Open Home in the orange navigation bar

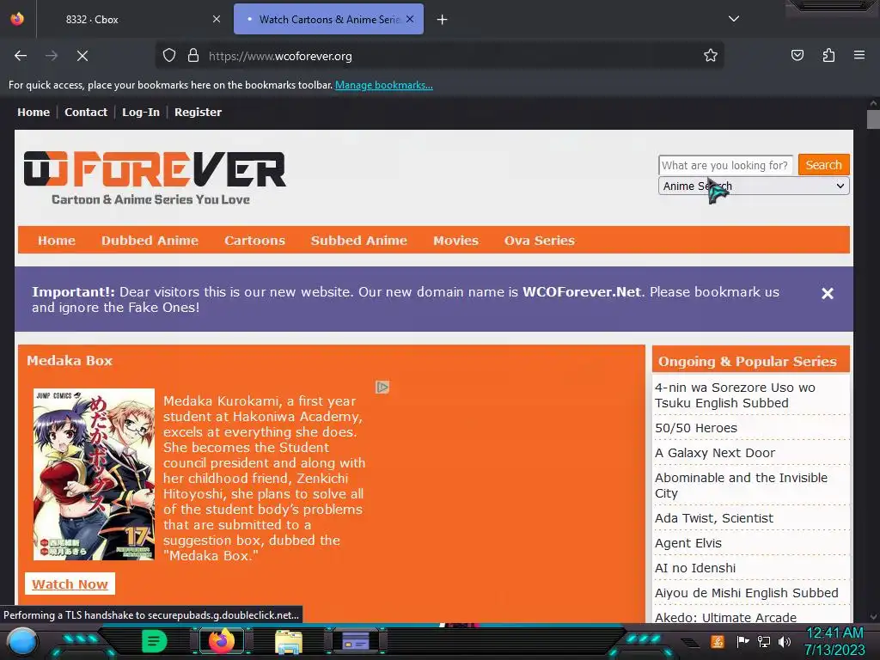57,241
